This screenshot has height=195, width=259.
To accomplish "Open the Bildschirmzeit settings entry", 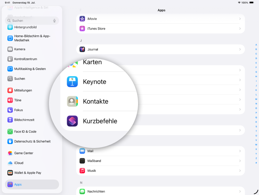I will coord(24,120).
